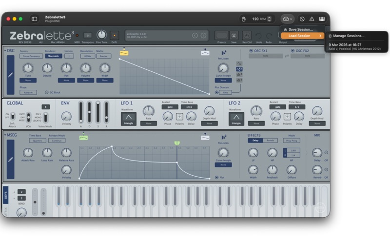Open the Source Curve Geometry dropdown
Viewport: 390px width, 244px height.
(31, 56)
